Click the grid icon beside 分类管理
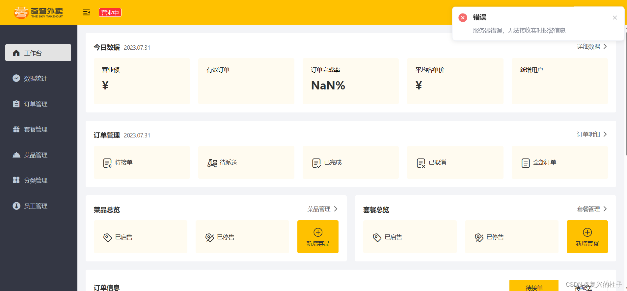Viewport: 627px width, 291px height. [16, 180]
